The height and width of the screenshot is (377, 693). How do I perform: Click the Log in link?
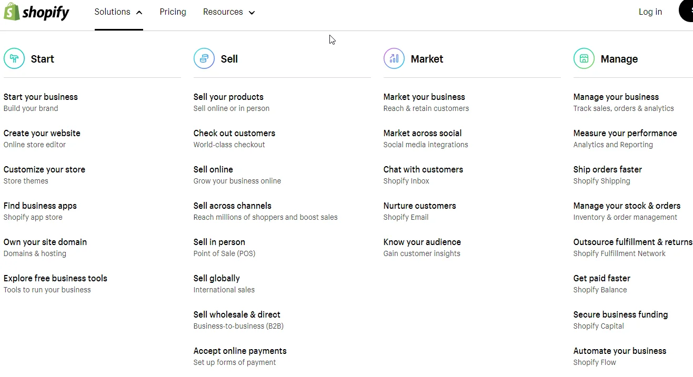(x=650, y=12)
